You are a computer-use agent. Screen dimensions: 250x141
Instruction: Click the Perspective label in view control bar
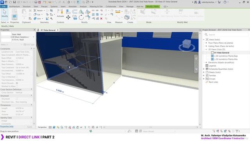(x=42, y=127)
